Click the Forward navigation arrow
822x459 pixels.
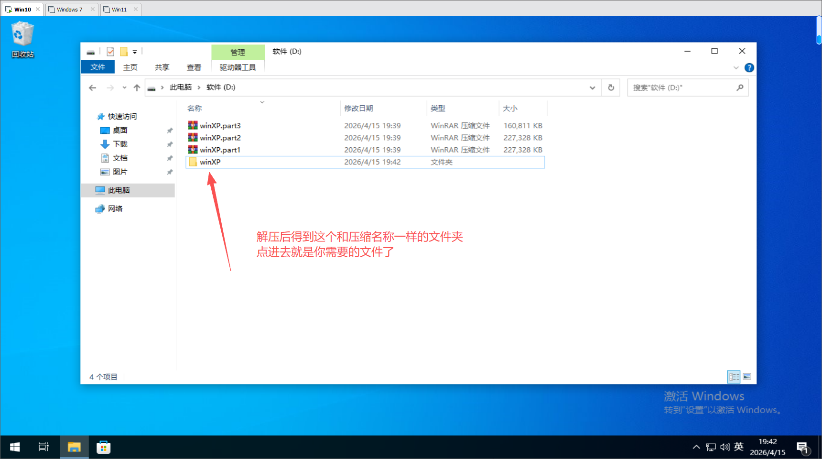110,87
